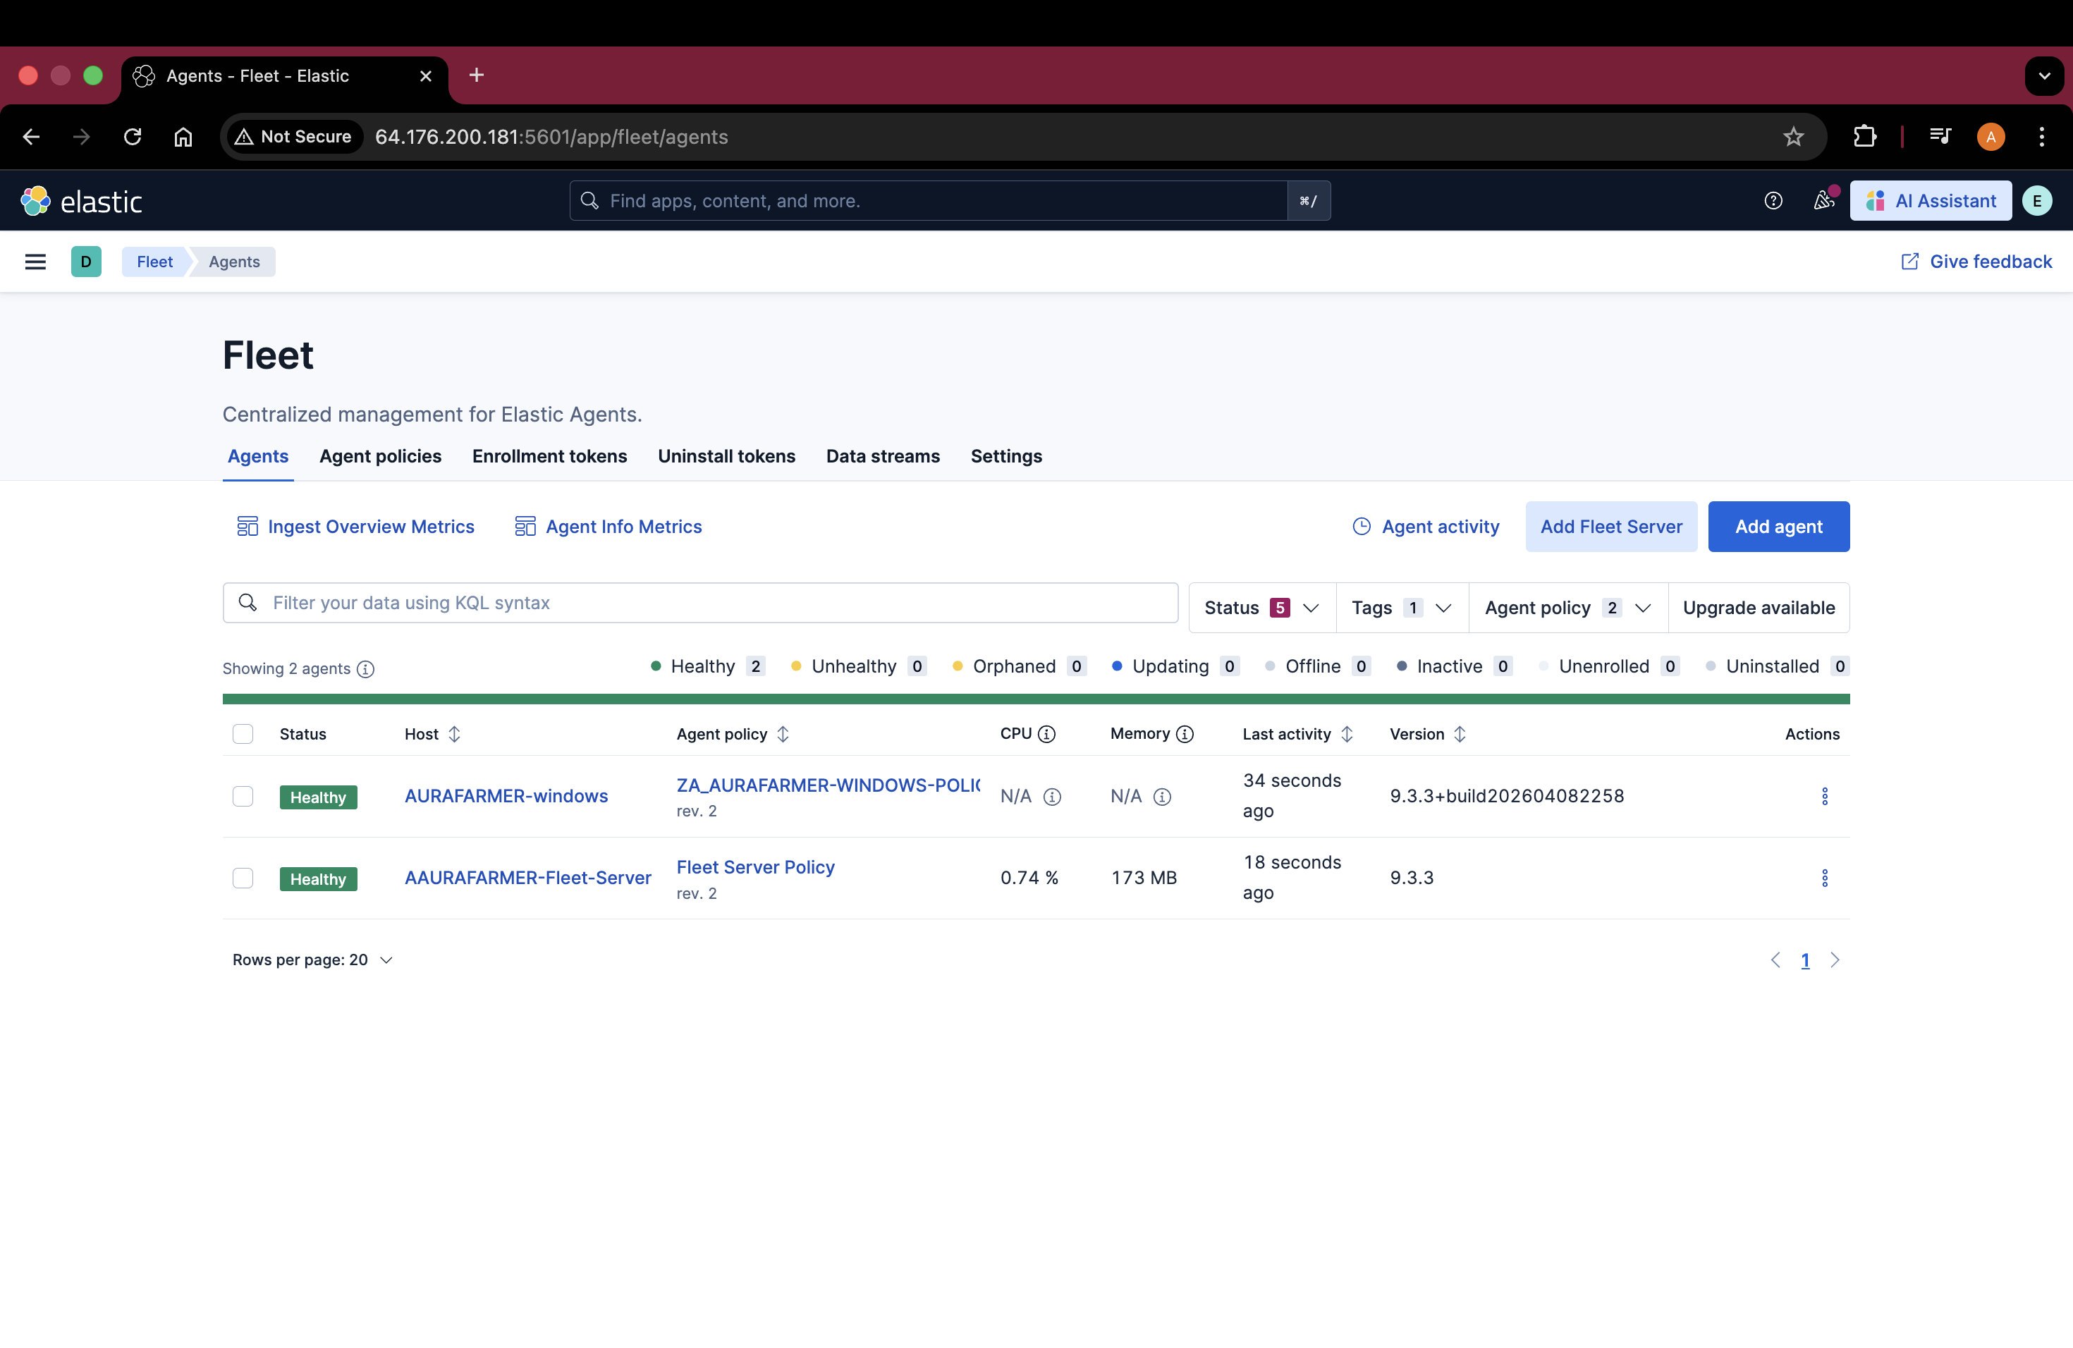Click the Add agent button
The width and height of the screenshot is (2073, 1348).
coord(1778,526)
